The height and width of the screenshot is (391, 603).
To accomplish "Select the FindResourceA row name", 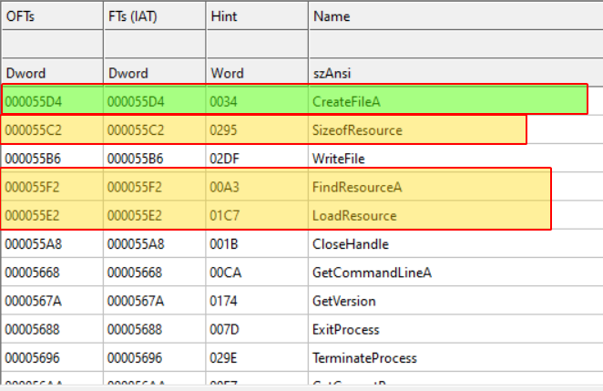I will tap(356, 188).
